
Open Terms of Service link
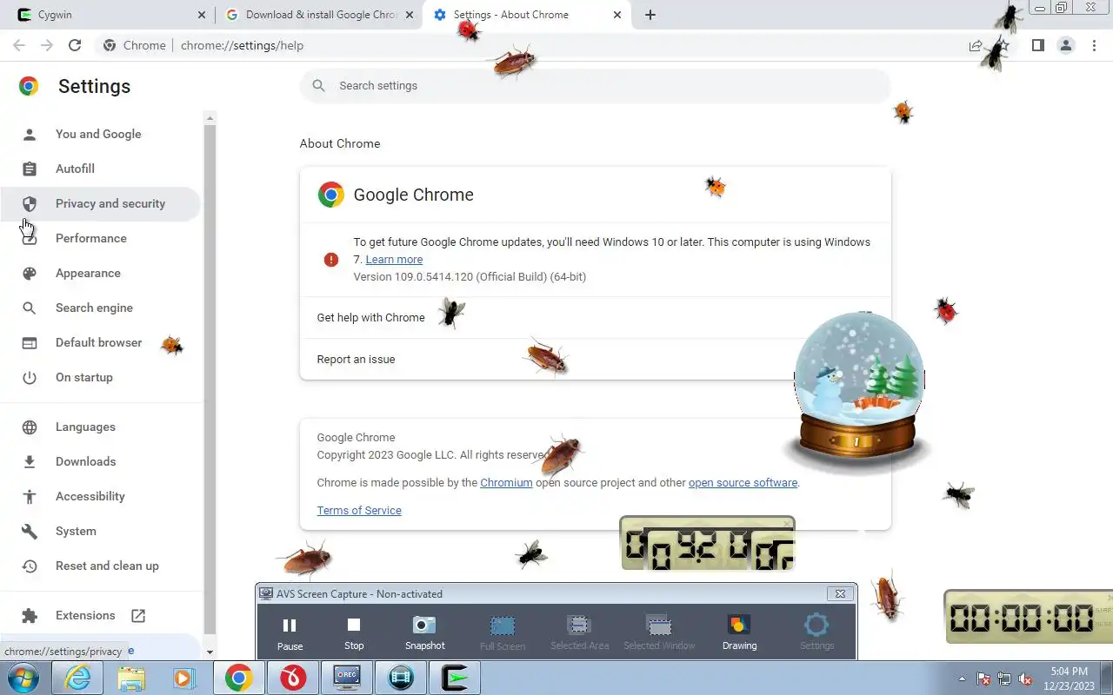pos(359,510)
